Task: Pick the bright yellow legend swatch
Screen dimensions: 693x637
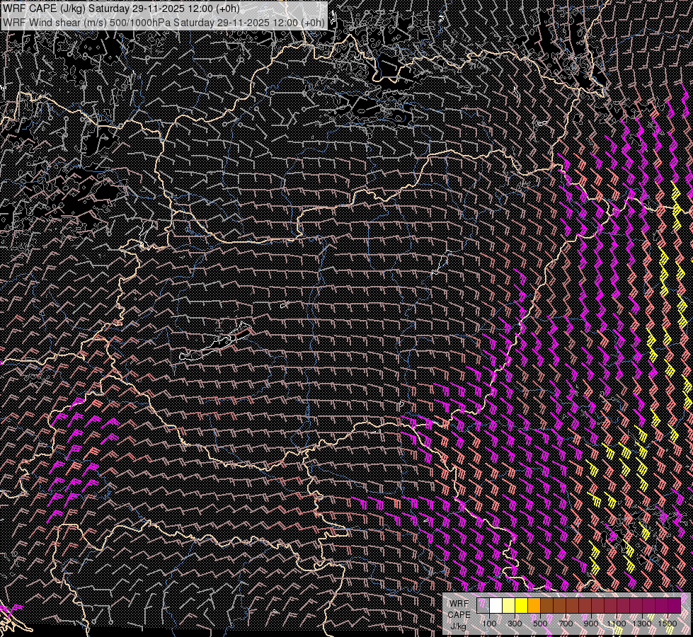Action: click(522, 606)
